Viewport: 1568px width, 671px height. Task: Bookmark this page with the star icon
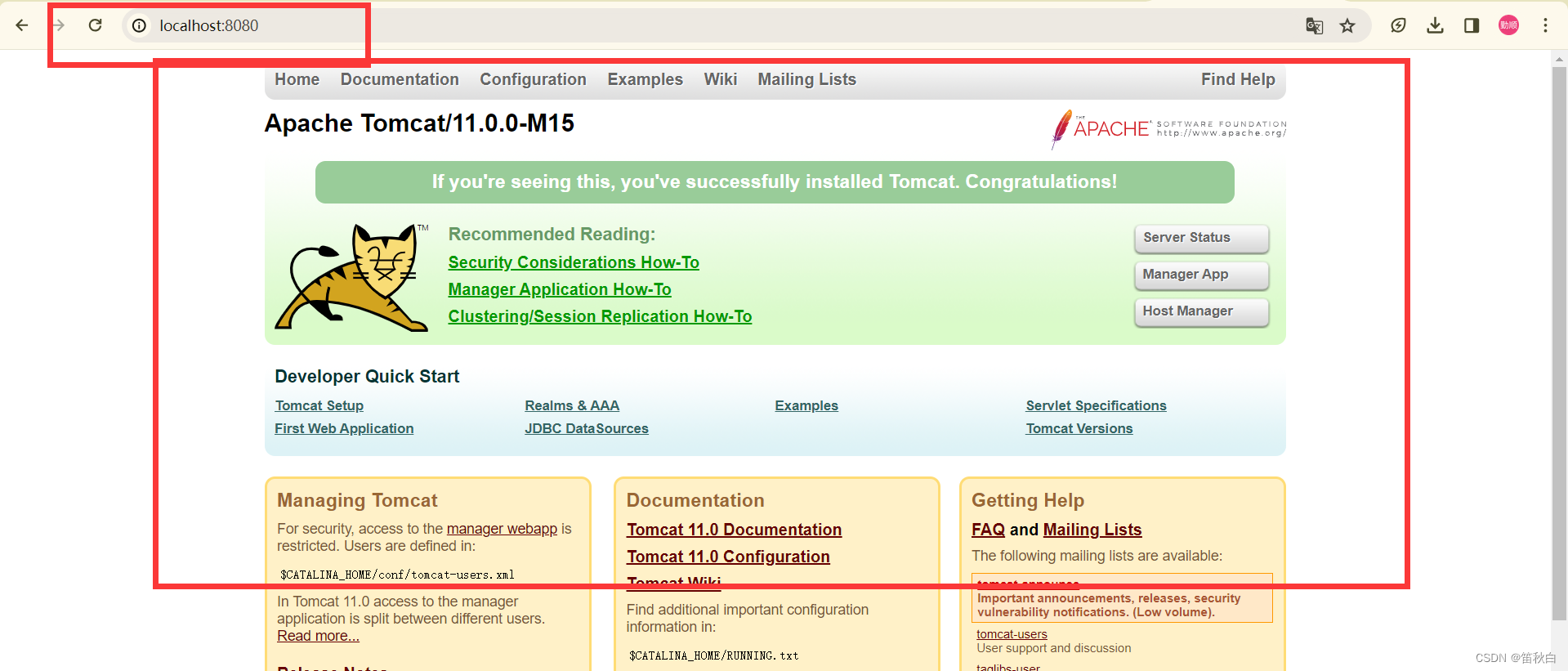[1347, 25]
